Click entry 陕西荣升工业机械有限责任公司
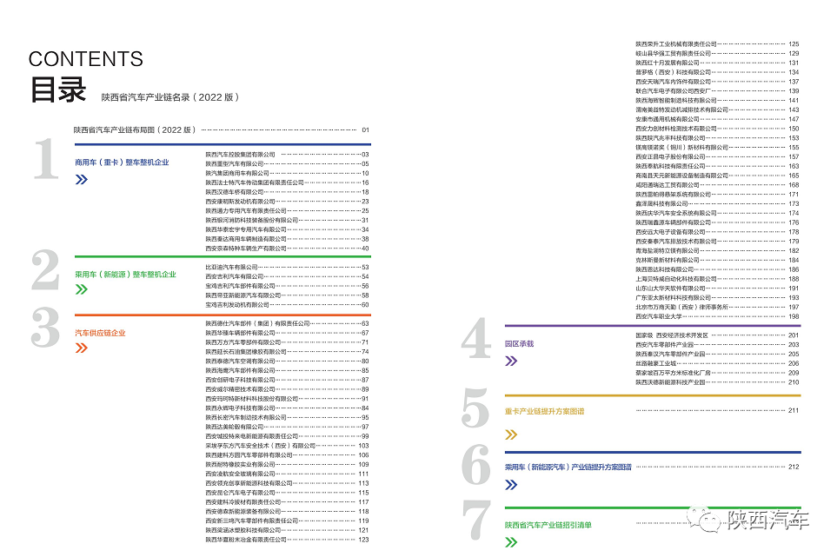The width and height of the screenshot is (837, 557). click(676, 43)
